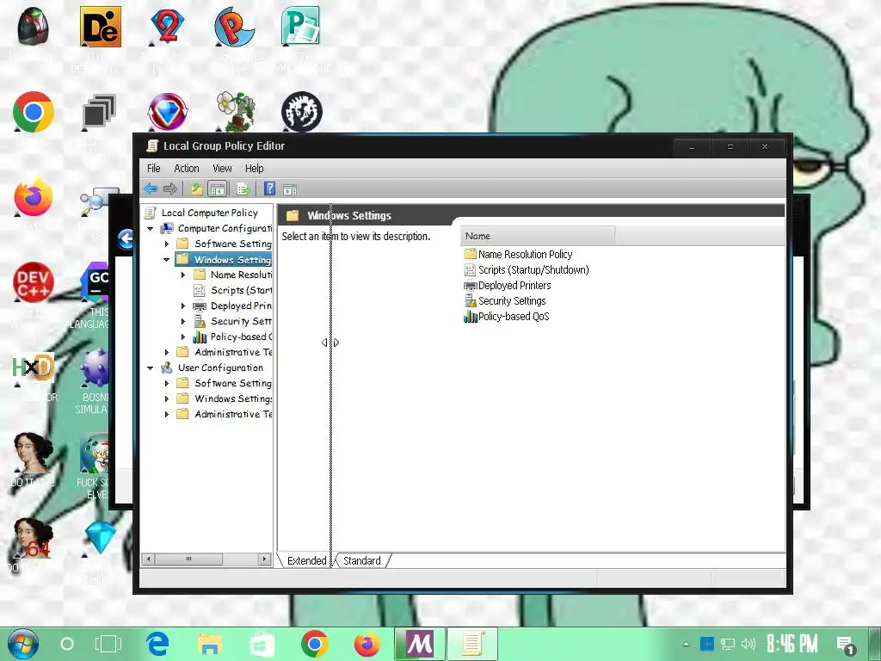This screenshot has height=661, width=881.
Task: Toggle the Show/Hide Console Tree toolbar button
Action: (x=217, y=188)
